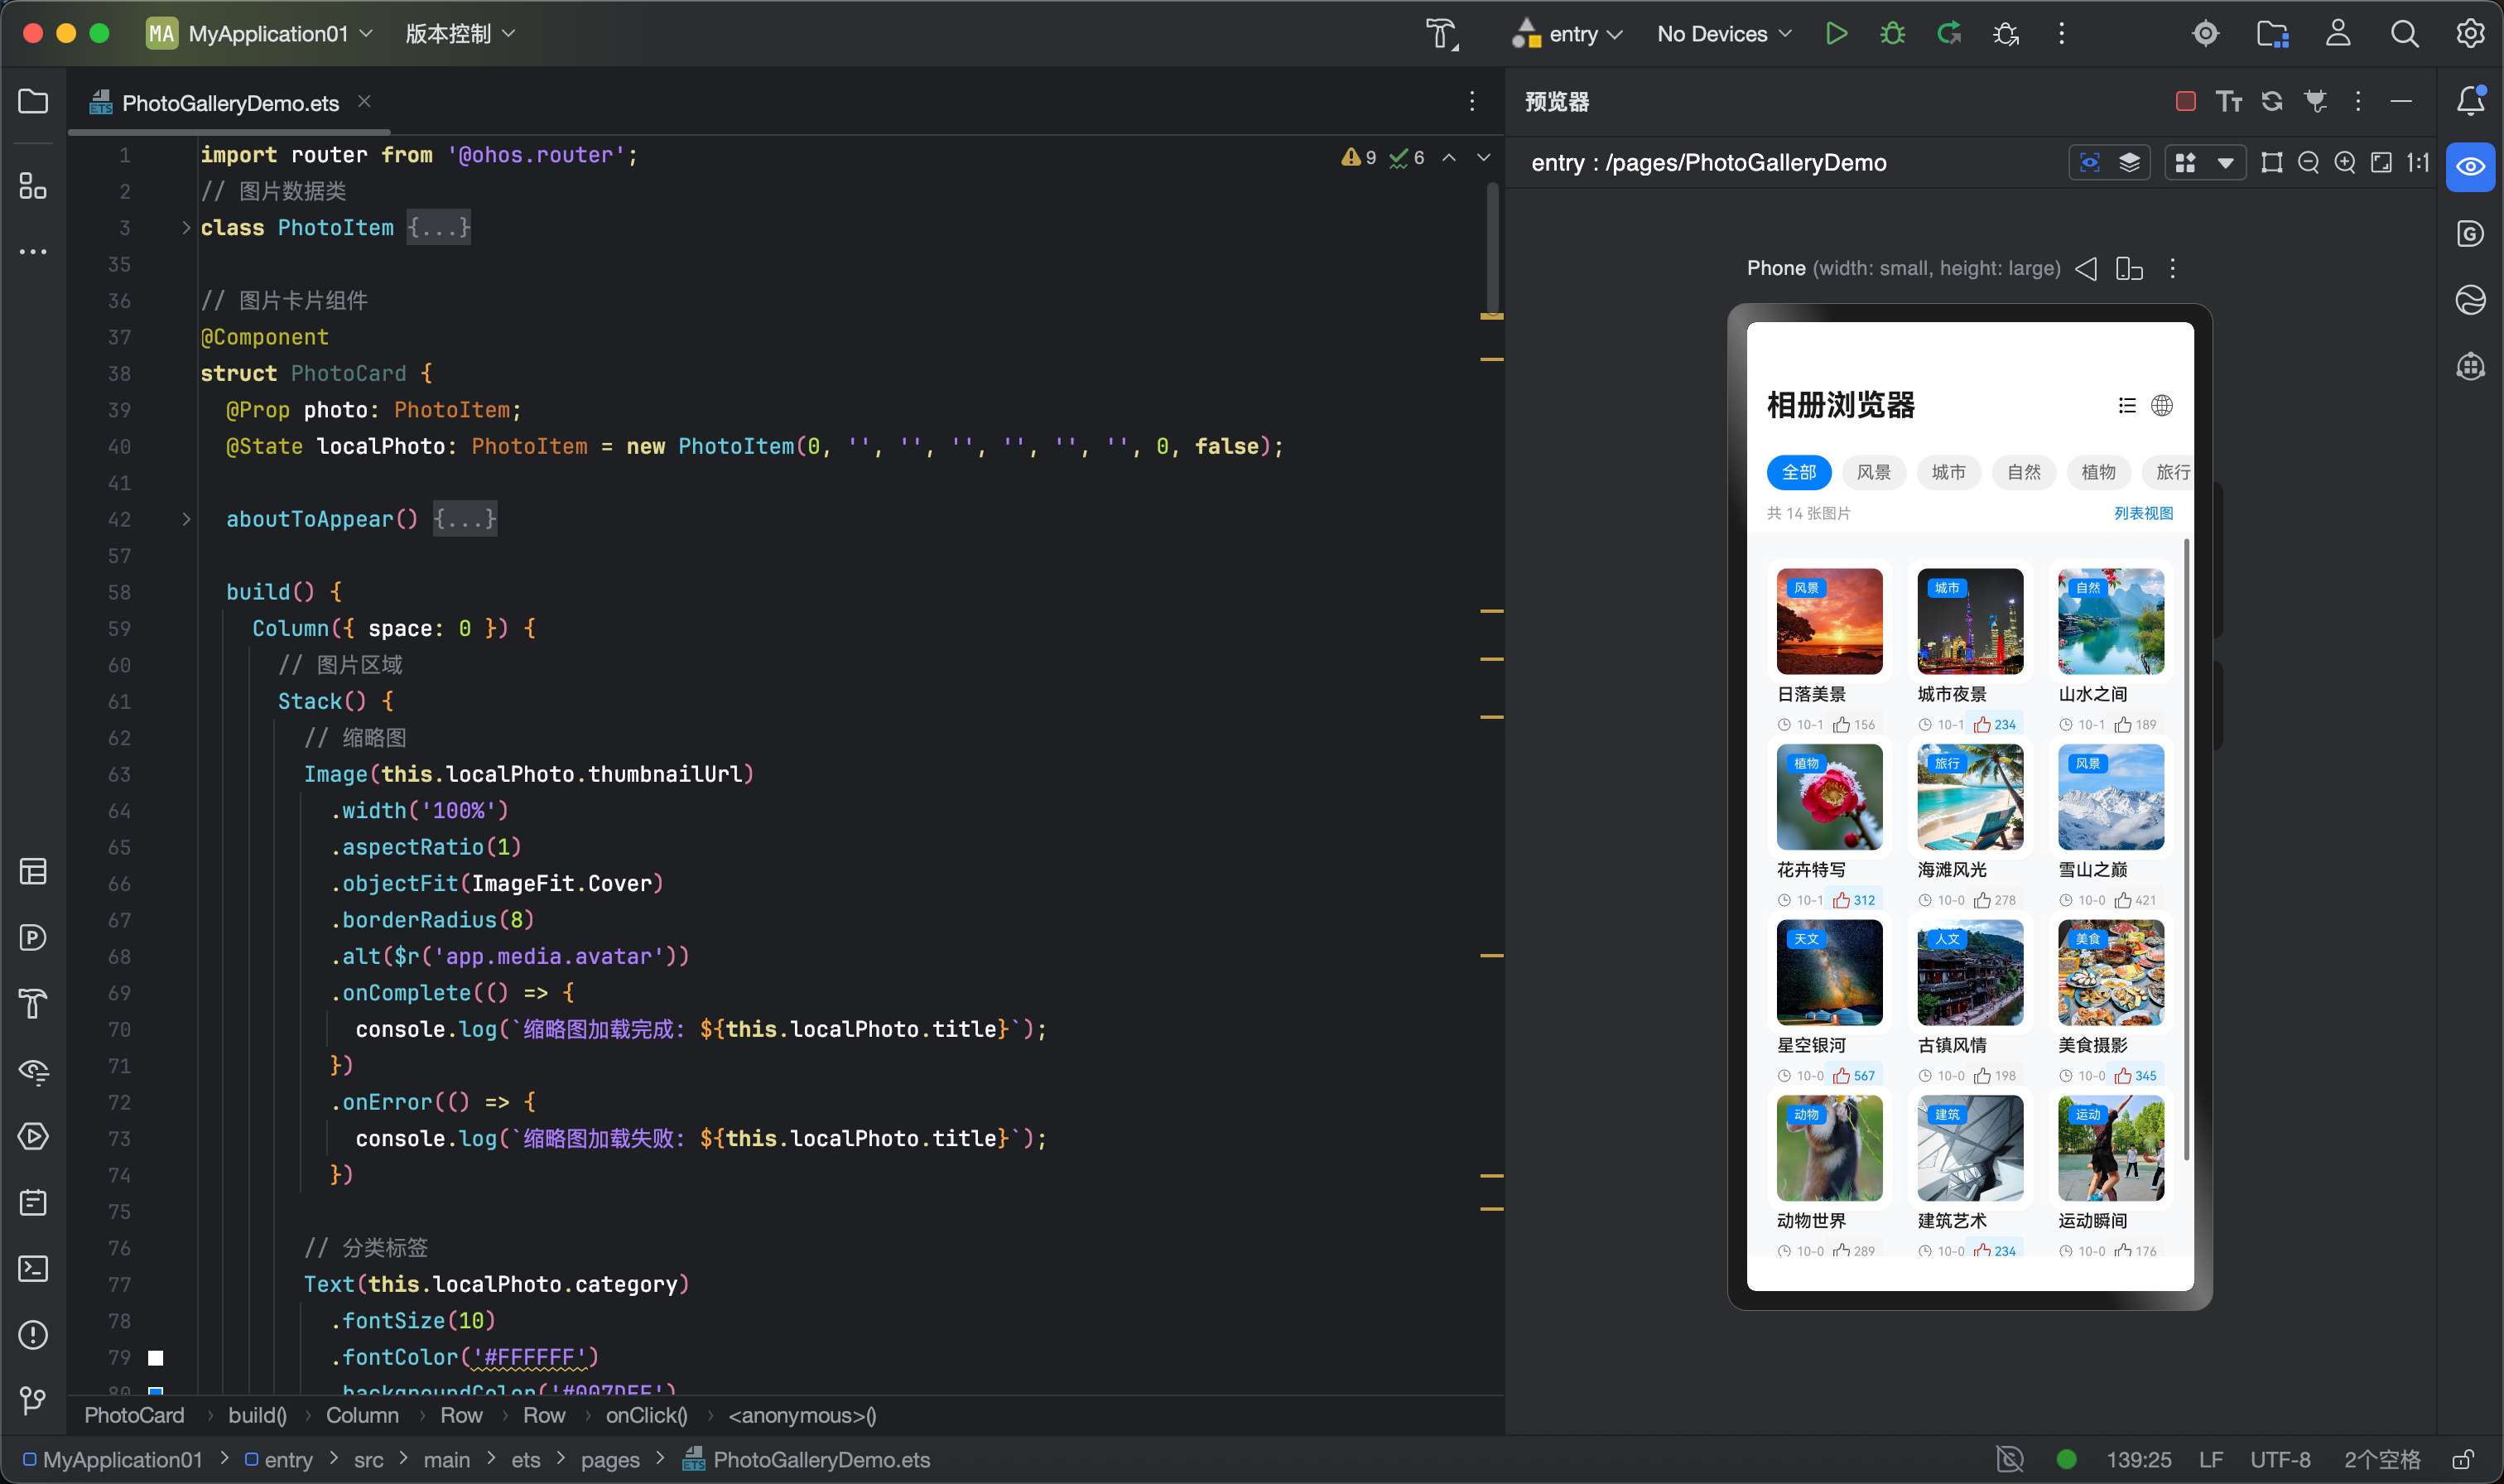Rotate the phone preview device
The image size is (2504, 1484).
(x=2129, y=268)
